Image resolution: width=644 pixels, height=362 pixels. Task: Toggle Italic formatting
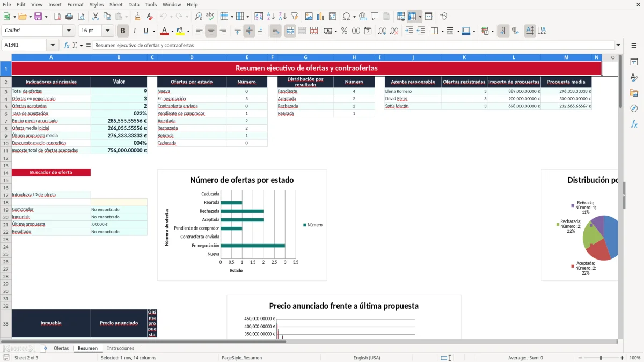[135, 31]
